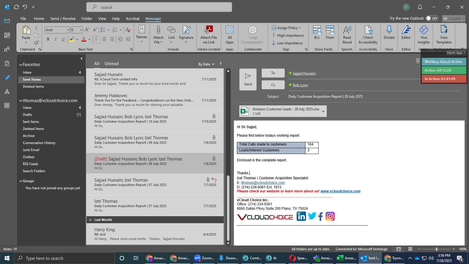Switch to Send / Receive tab
This screenshot has height=264, width=469.
click(x=63, y=18)
